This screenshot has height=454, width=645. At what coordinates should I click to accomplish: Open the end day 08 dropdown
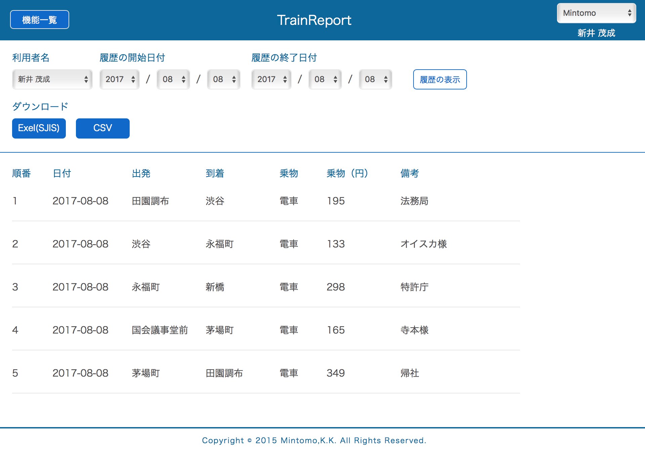click(x=375, y=79)
